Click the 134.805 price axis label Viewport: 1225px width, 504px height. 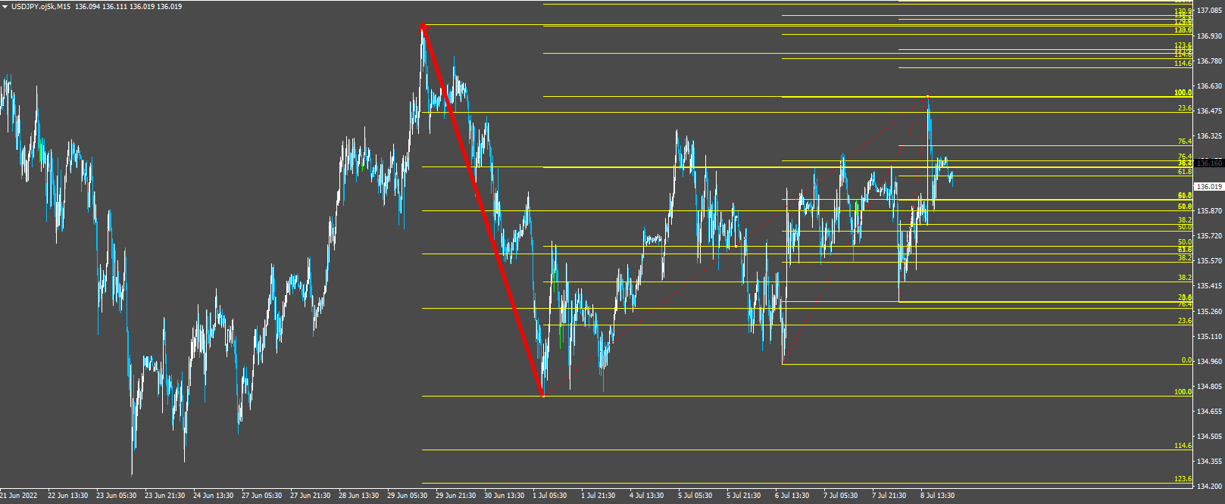pos(1209,387)
